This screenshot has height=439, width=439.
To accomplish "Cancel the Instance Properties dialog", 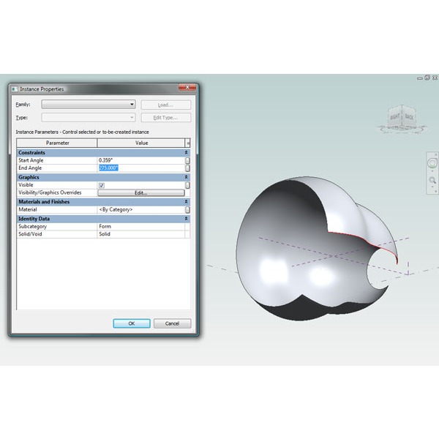I will [x=172, y=323].
